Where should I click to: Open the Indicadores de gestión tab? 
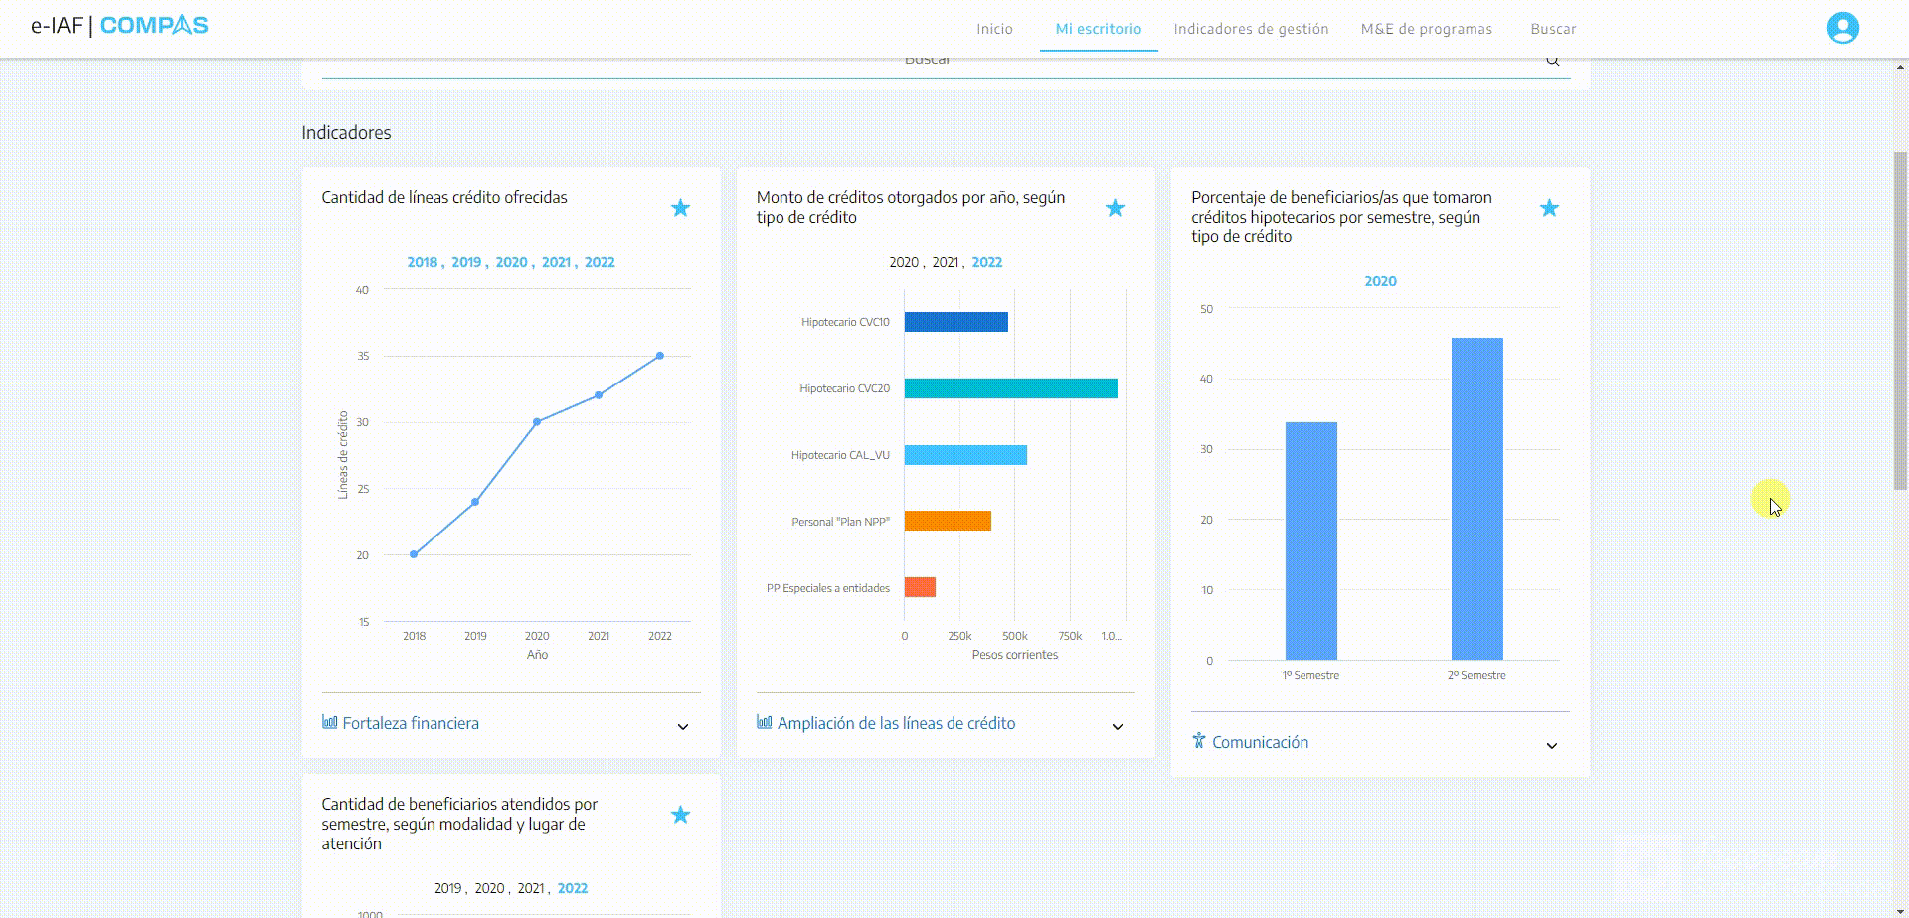coord(1251,29)
